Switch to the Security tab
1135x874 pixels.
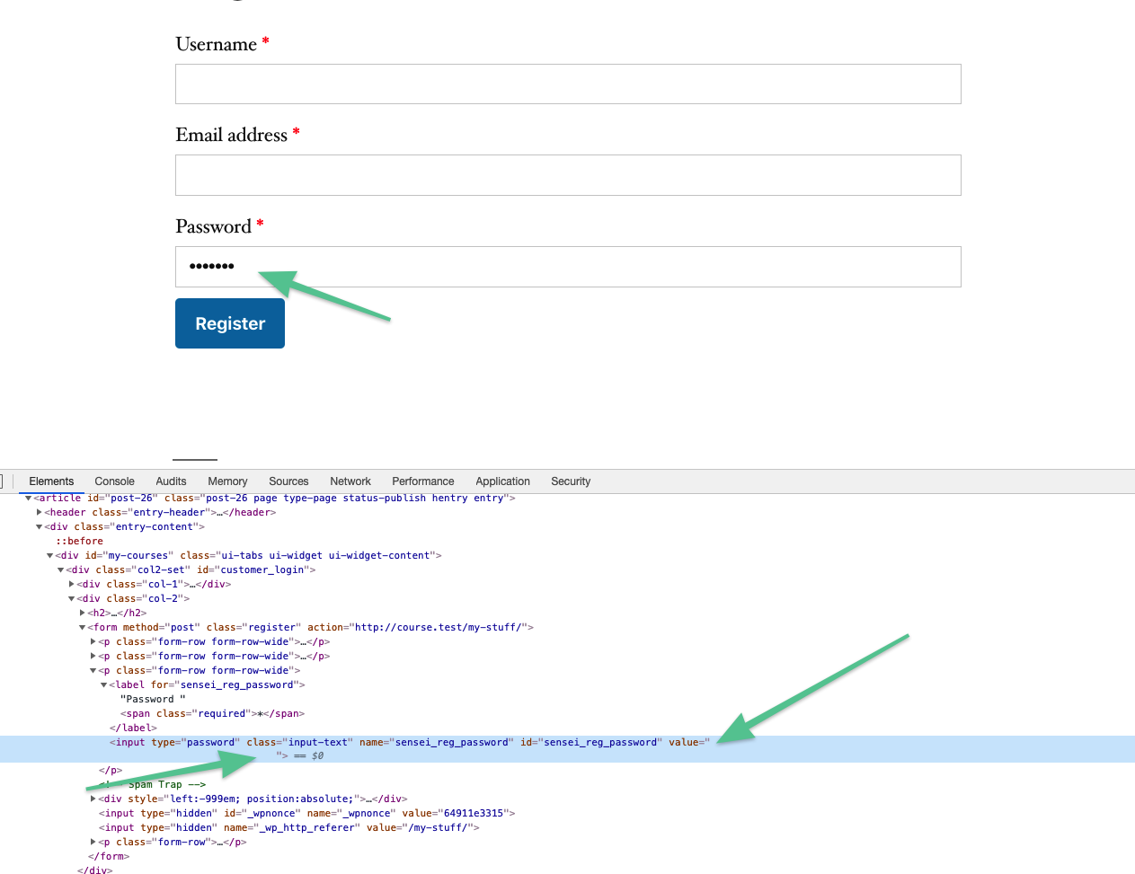click(x=571, y=481)
